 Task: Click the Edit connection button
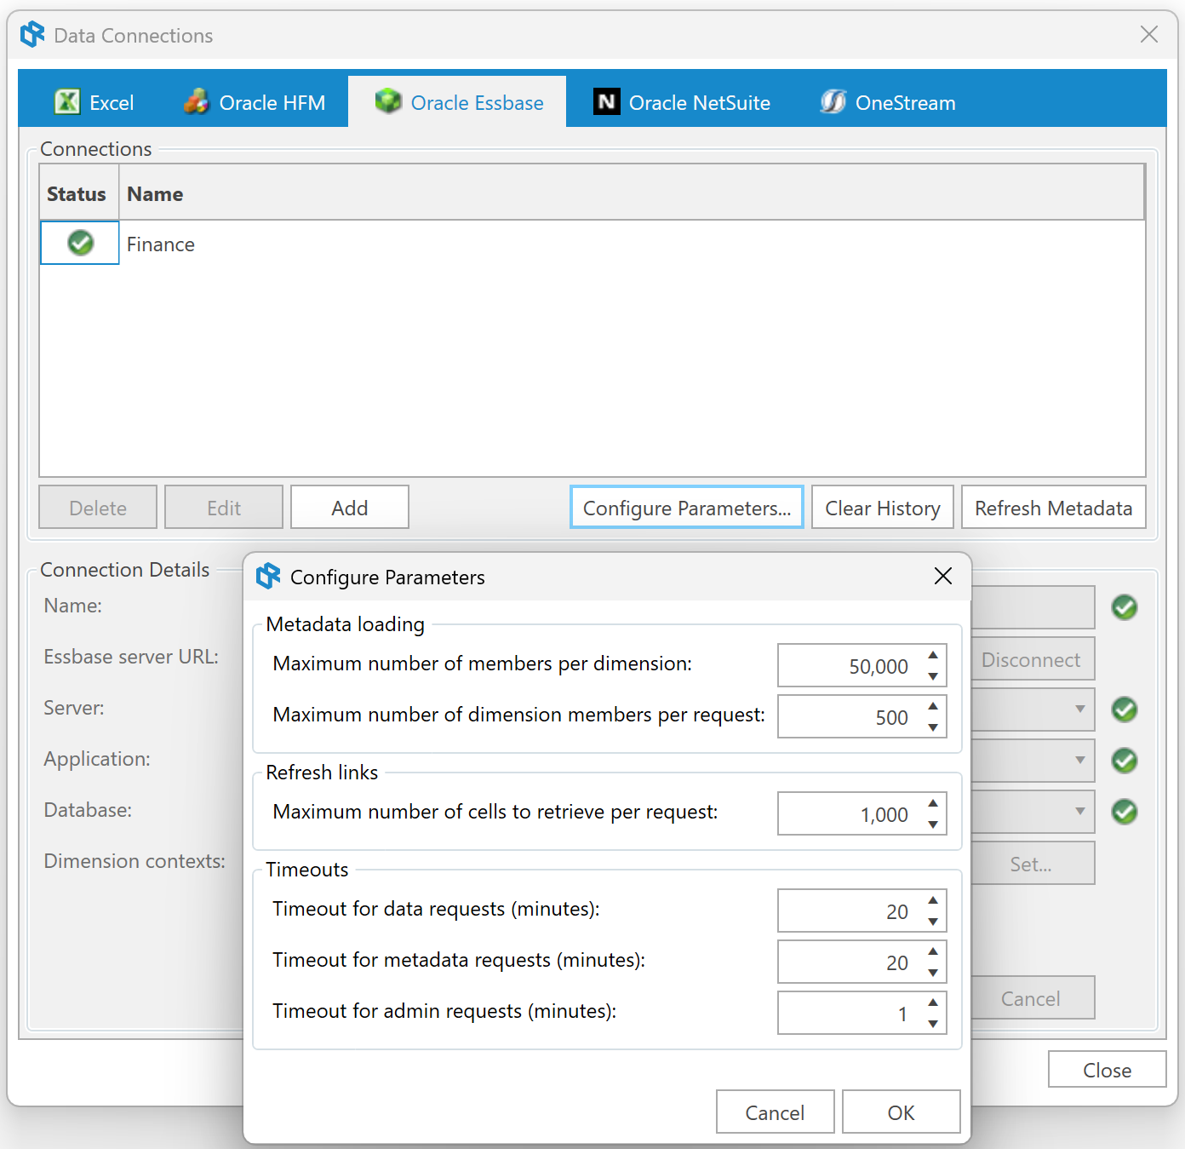tap(224, 508)
